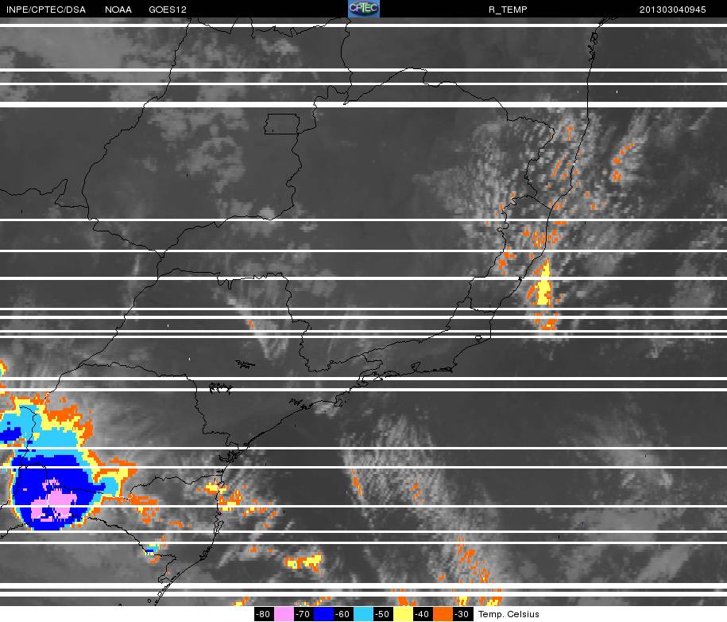Select the dark blue -70 to -60 swatch
Image resolution: width=727 pixels, height=622 pixels.
point(323,614)
